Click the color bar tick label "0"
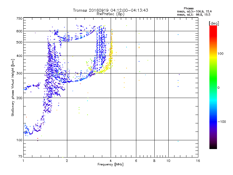233x175 pixels. click(x=218, y=87)
